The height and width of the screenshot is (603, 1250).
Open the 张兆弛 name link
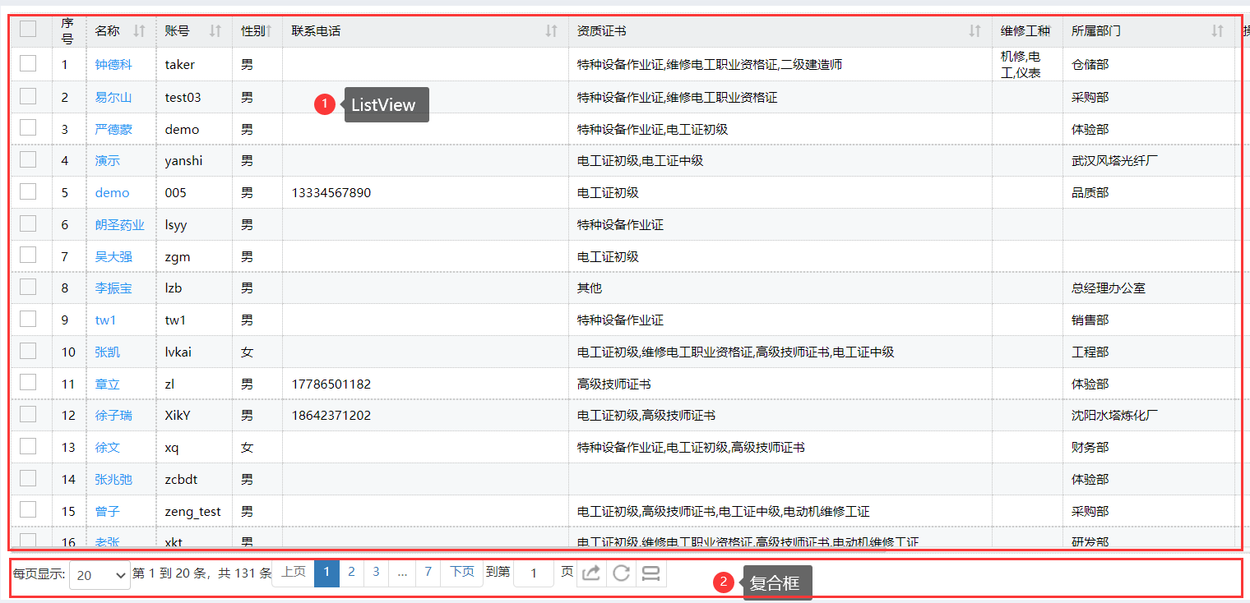(x=113, y=479)
